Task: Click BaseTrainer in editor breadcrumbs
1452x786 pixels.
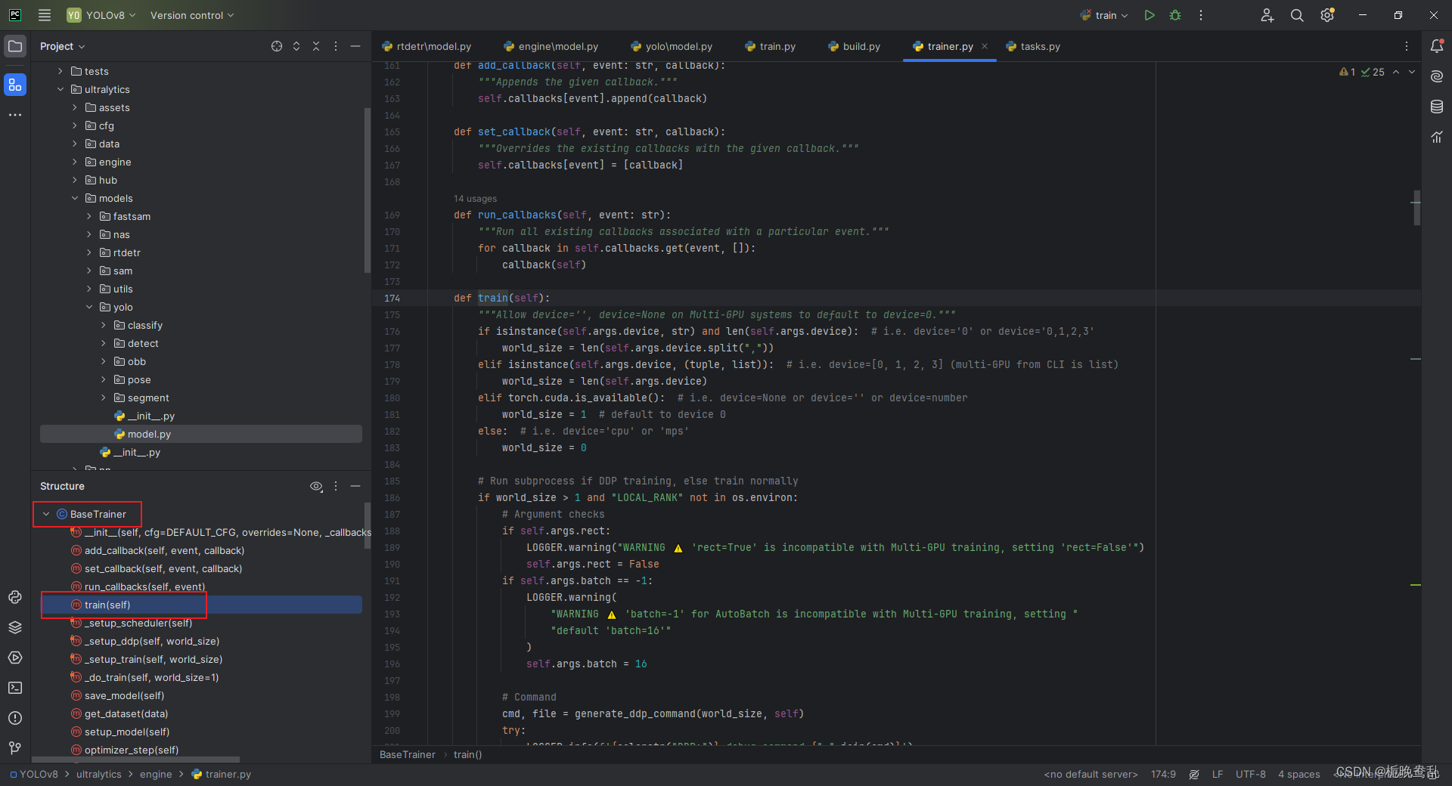Action: [408, 754]
